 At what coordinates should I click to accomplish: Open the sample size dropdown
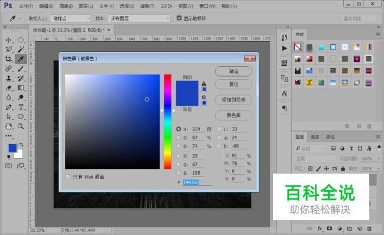(70, 18)
